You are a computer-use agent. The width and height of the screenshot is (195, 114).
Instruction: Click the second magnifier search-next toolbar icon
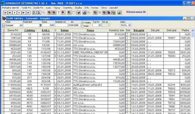pos(39,13)
